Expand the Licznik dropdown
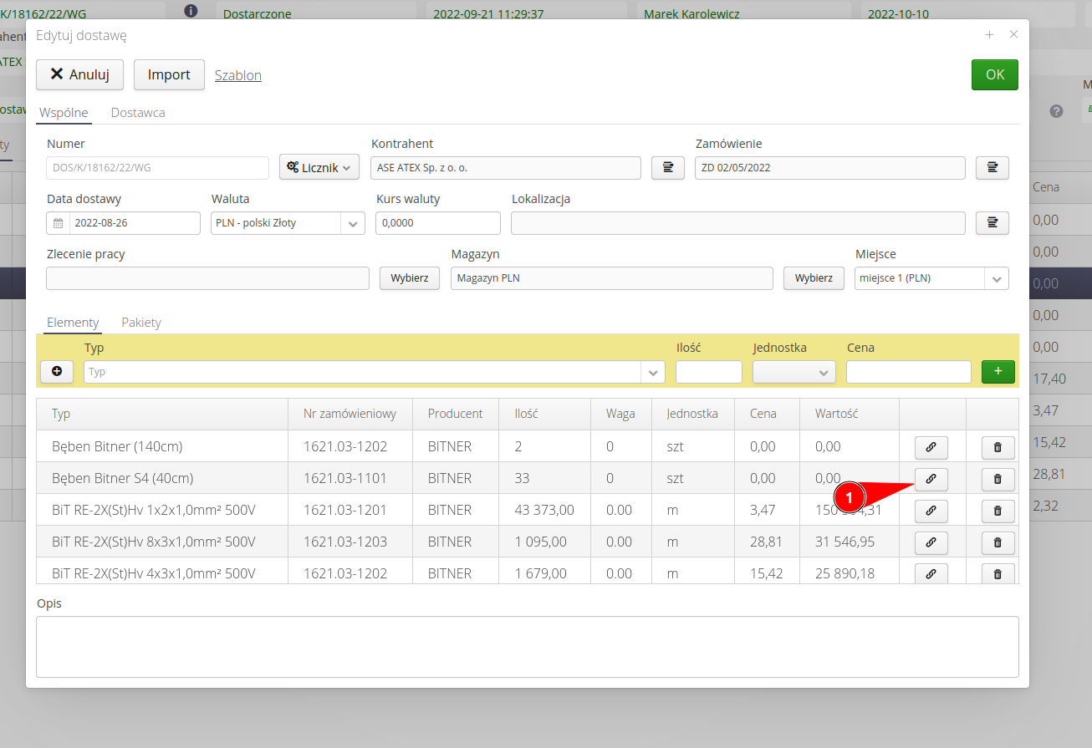 [319, 168]
